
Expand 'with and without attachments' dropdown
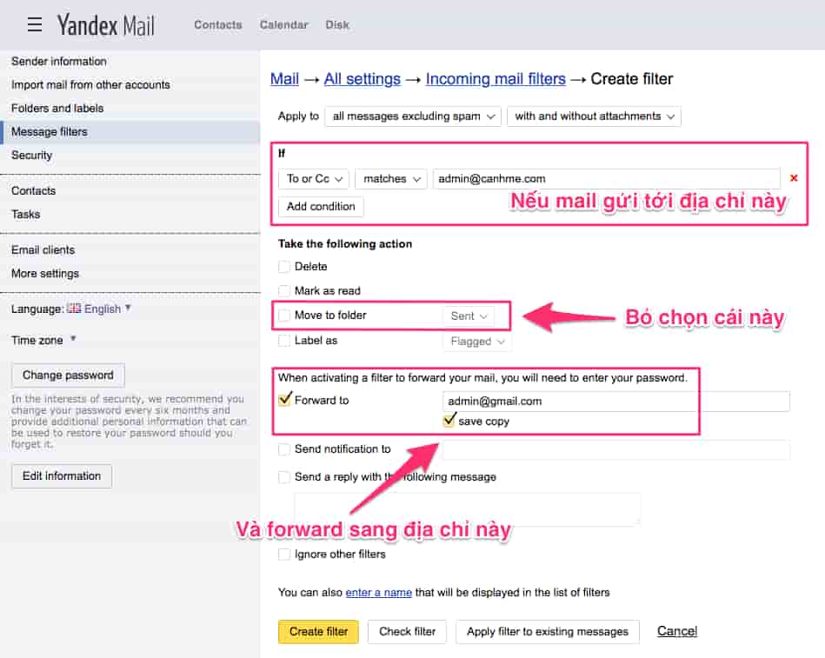[594, 116]
